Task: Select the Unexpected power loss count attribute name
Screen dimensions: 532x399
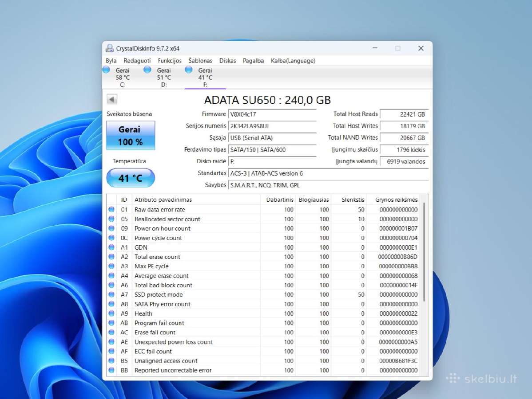Action: pos(173,342)
